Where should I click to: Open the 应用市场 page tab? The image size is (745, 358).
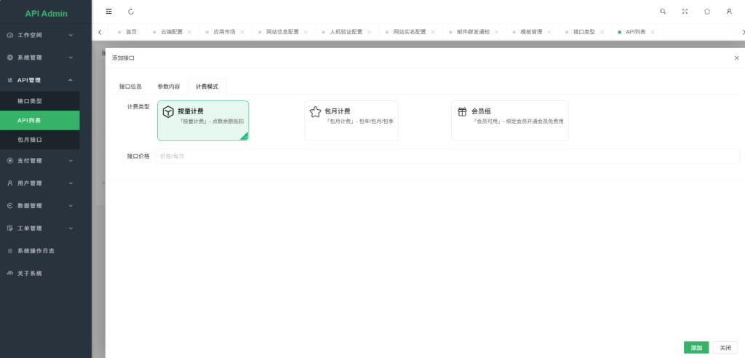tap(224, 32)
